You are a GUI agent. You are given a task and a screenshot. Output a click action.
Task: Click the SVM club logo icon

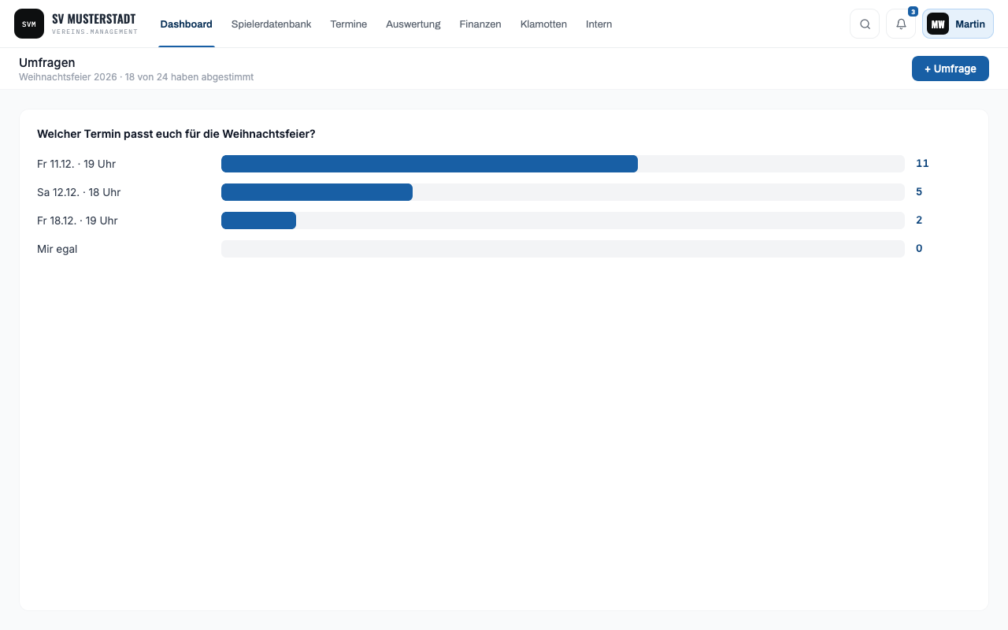[x=29, y=24]
